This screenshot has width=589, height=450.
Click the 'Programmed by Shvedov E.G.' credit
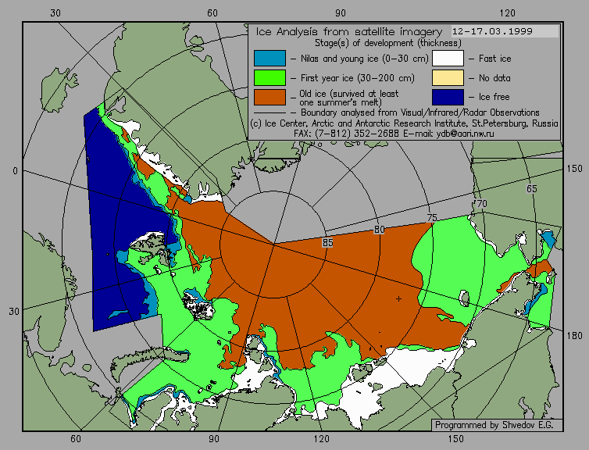pos(494,425)
